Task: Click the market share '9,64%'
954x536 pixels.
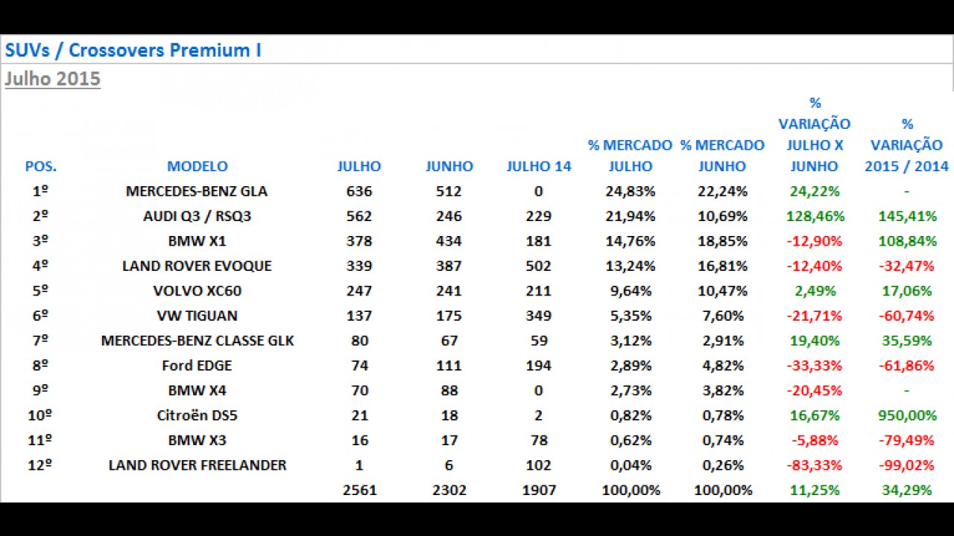Action: [x=631, y=291]
